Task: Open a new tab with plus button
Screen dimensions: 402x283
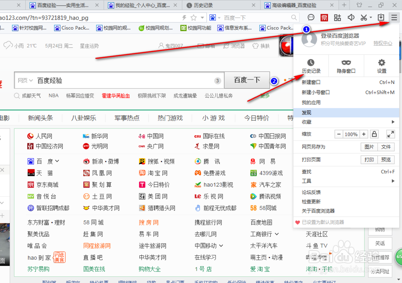Action: tap(344, 5)
